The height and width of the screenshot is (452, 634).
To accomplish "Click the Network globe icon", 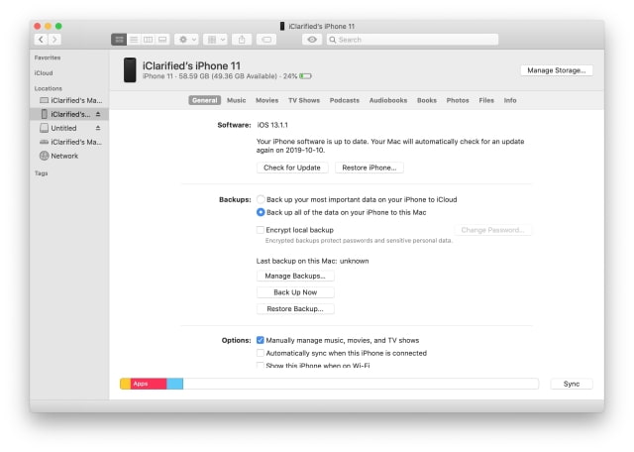I will 44,156.
